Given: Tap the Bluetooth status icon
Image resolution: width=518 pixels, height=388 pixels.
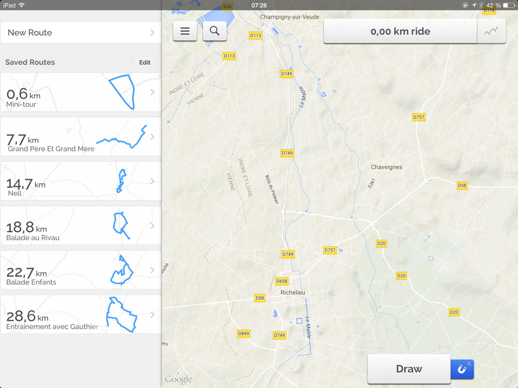Looking at the screenshot, I should [481, 5].
